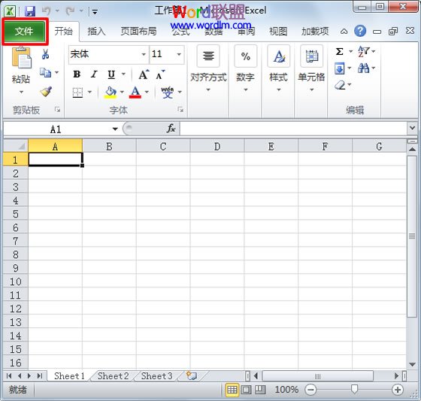Select row header 8
The image size is (421, 401).
16,254
